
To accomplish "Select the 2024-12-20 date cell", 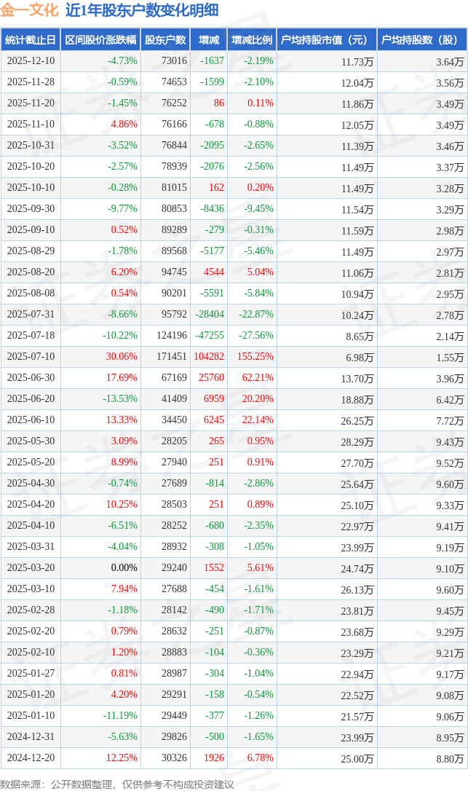I will click(31, 758).
